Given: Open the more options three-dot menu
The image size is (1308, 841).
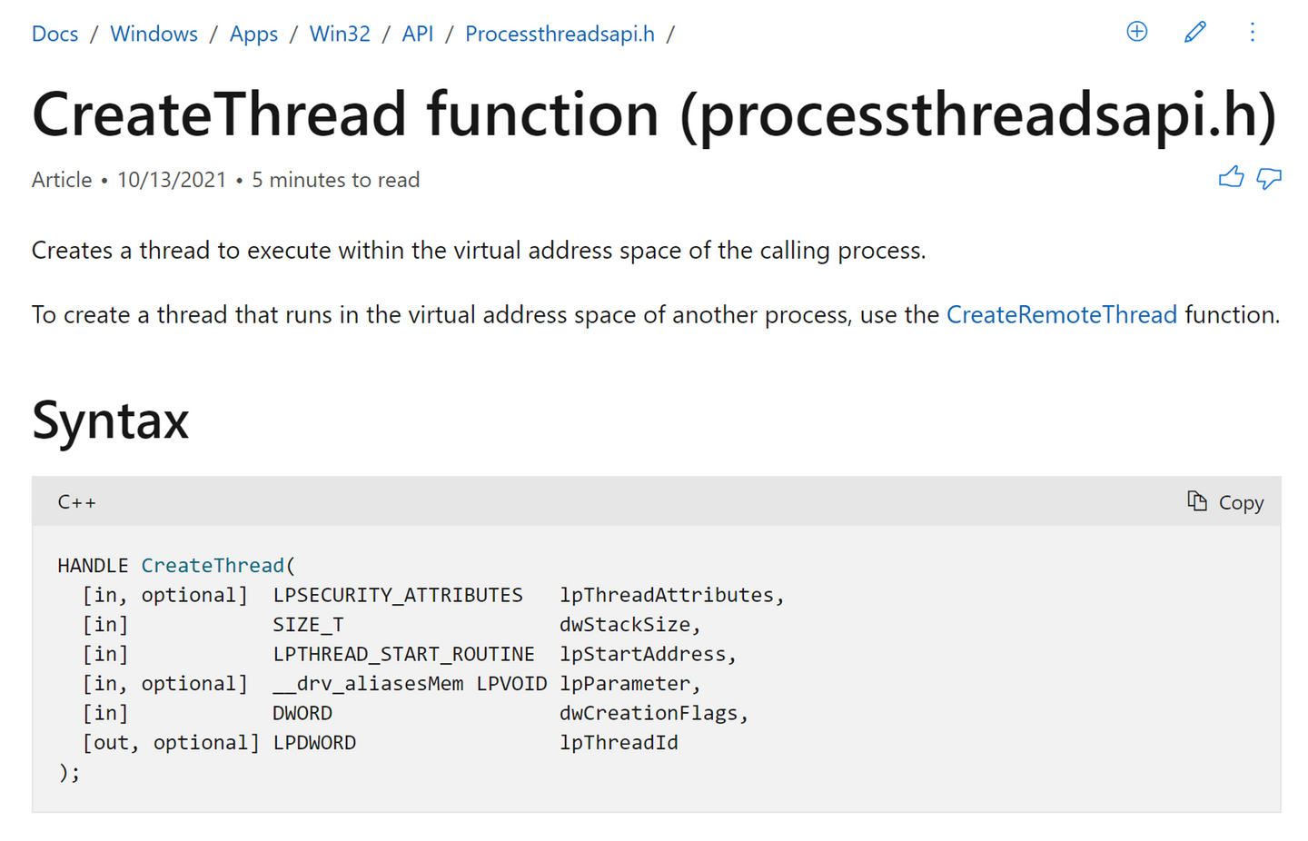Looking at the screenshot, I should [x=1253, y=32].
